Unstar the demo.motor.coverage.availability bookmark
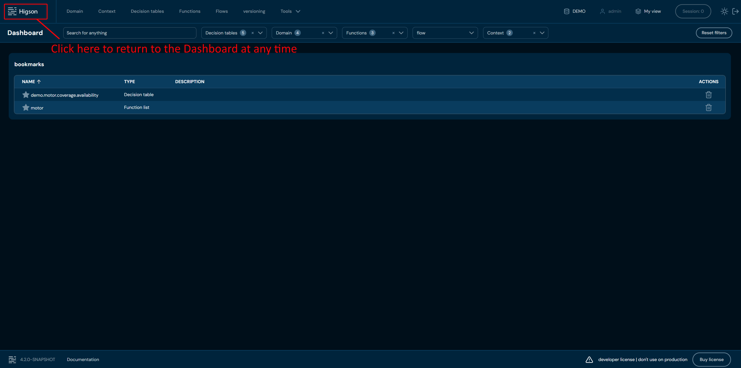Screen dimensions: 741x368 tap(26, 95)
